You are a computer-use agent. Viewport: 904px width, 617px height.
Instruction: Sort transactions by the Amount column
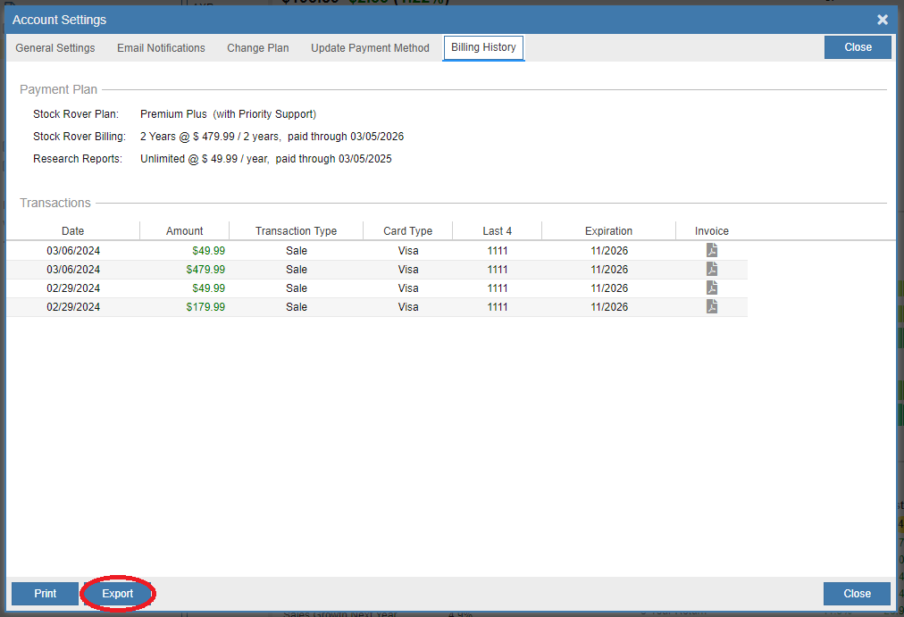pos(184,230)
